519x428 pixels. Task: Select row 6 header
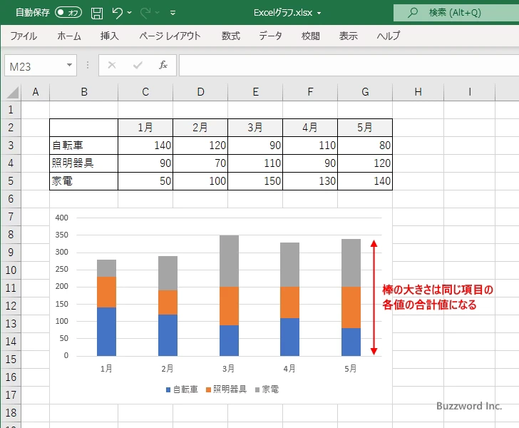click(11, 199)
